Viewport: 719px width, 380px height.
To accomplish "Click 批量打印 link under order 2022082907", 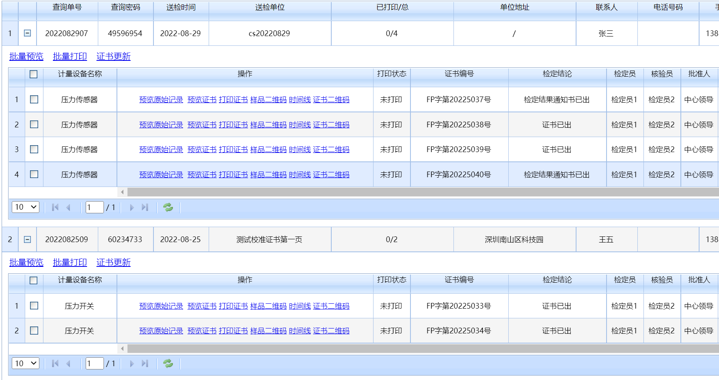I will coord(70,56).
